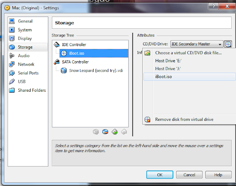Click the add CD/DVD attachment icon
Screen dimensions: 236x186
coord(96,132)
